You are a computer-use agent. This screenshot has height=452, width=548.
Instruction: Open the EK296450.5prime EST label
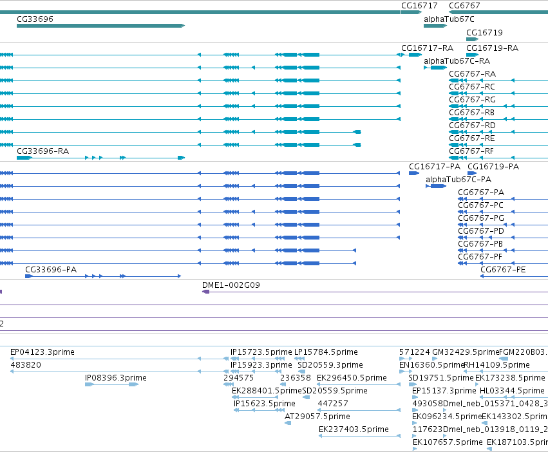click(x=352, y=378)
